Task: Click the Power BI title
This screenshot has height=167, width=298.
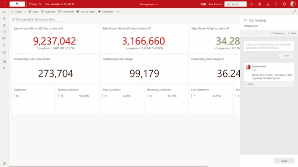Action: tap(35, 4)
